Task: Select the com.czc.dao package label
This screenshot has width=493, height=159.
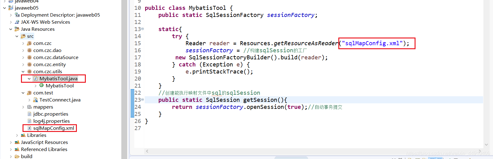Action: tap(47, 50)
